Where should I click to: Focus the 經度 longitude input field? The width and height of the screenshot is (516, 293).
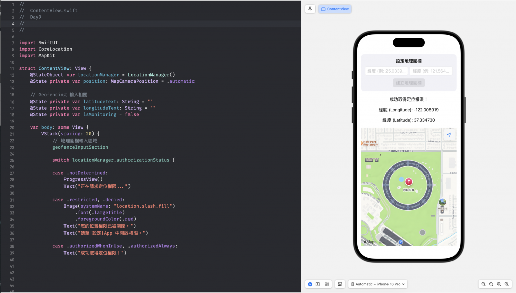(431, 71)
